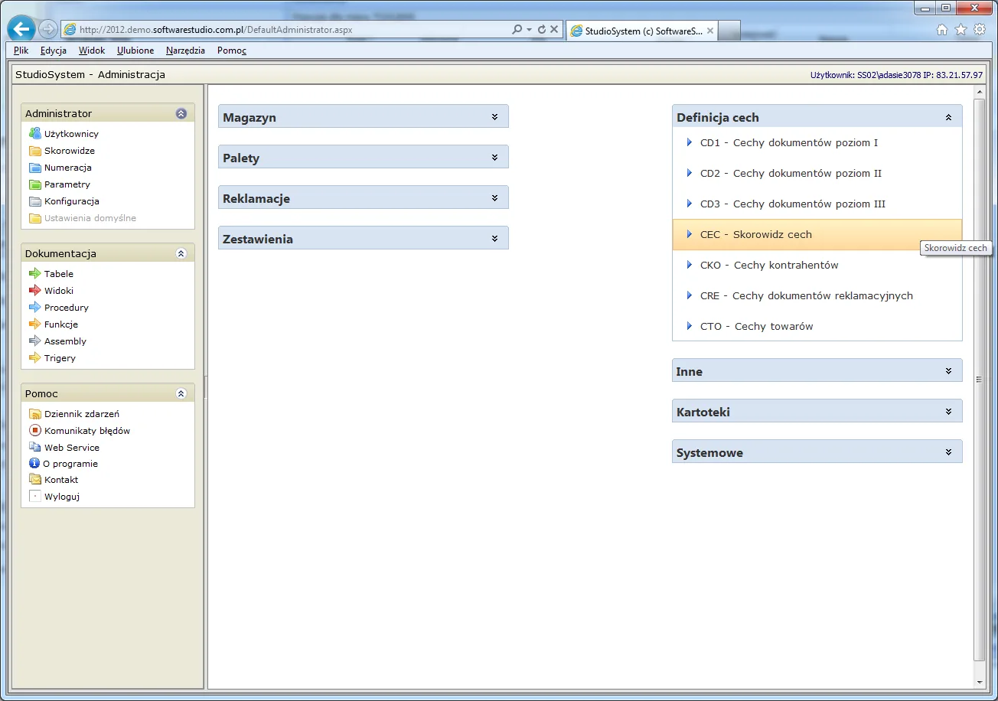Click the Komunikaty błędów stop icon
Viewport: 998px width, 701px height.
34,430
